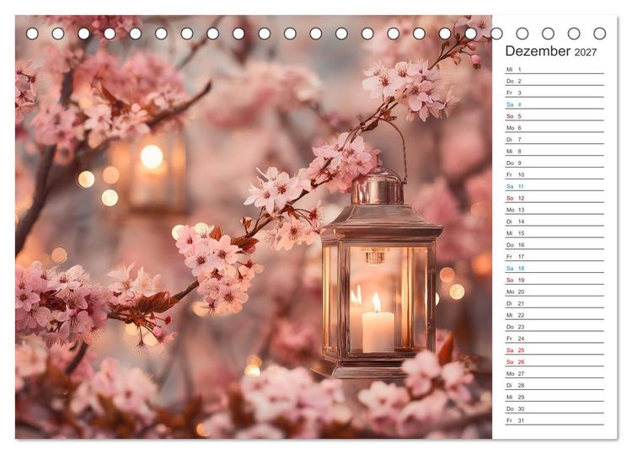Select the Fr 17 date row
Image resolution: width=632 pixels, height=454 pixels.
click(x=554, y=256)
